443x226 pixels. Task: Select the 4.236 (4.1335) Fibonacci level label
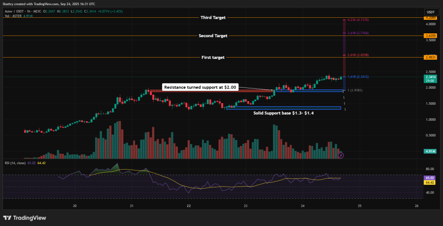coord(358,20)
